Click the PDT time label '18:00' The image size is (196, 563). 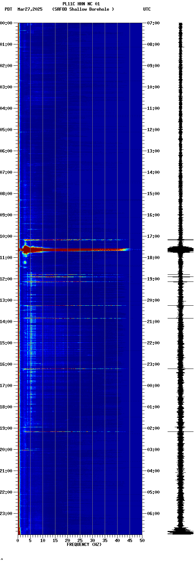click(6, 407)
